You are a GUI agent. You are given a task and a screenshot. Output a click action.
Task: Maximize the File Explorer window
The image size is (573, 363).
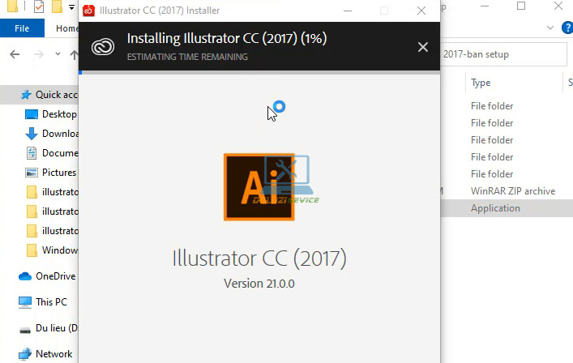pyautogui.click(x=521, y=6)
